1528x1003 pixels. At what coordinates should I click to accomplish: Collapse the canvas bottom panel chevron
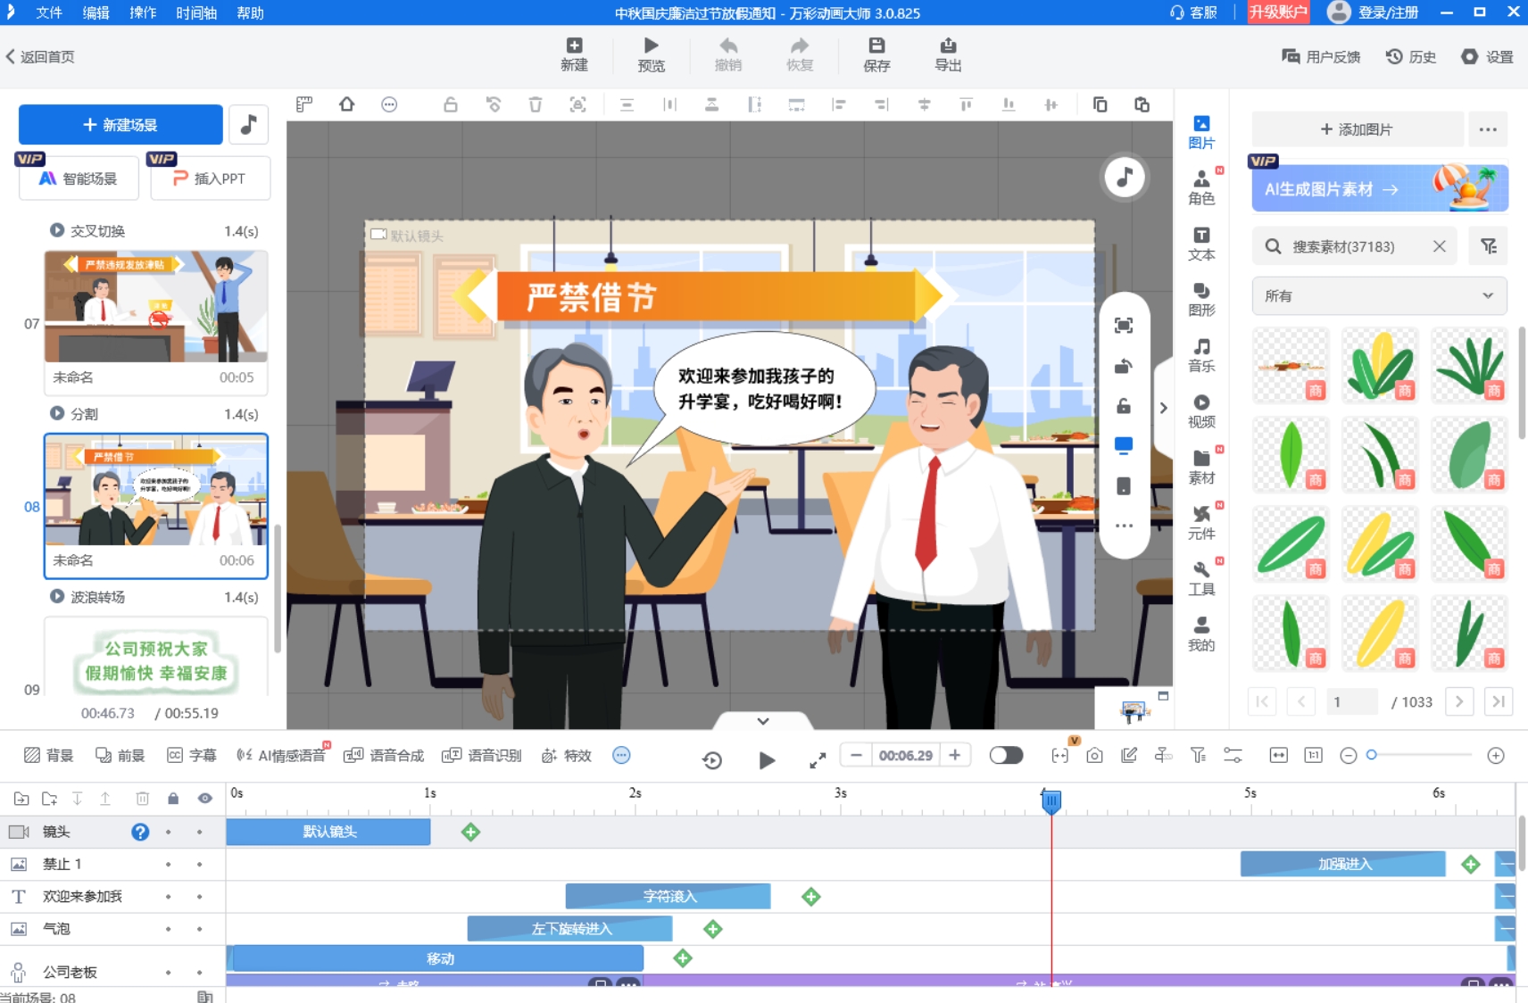coord(763,720)
